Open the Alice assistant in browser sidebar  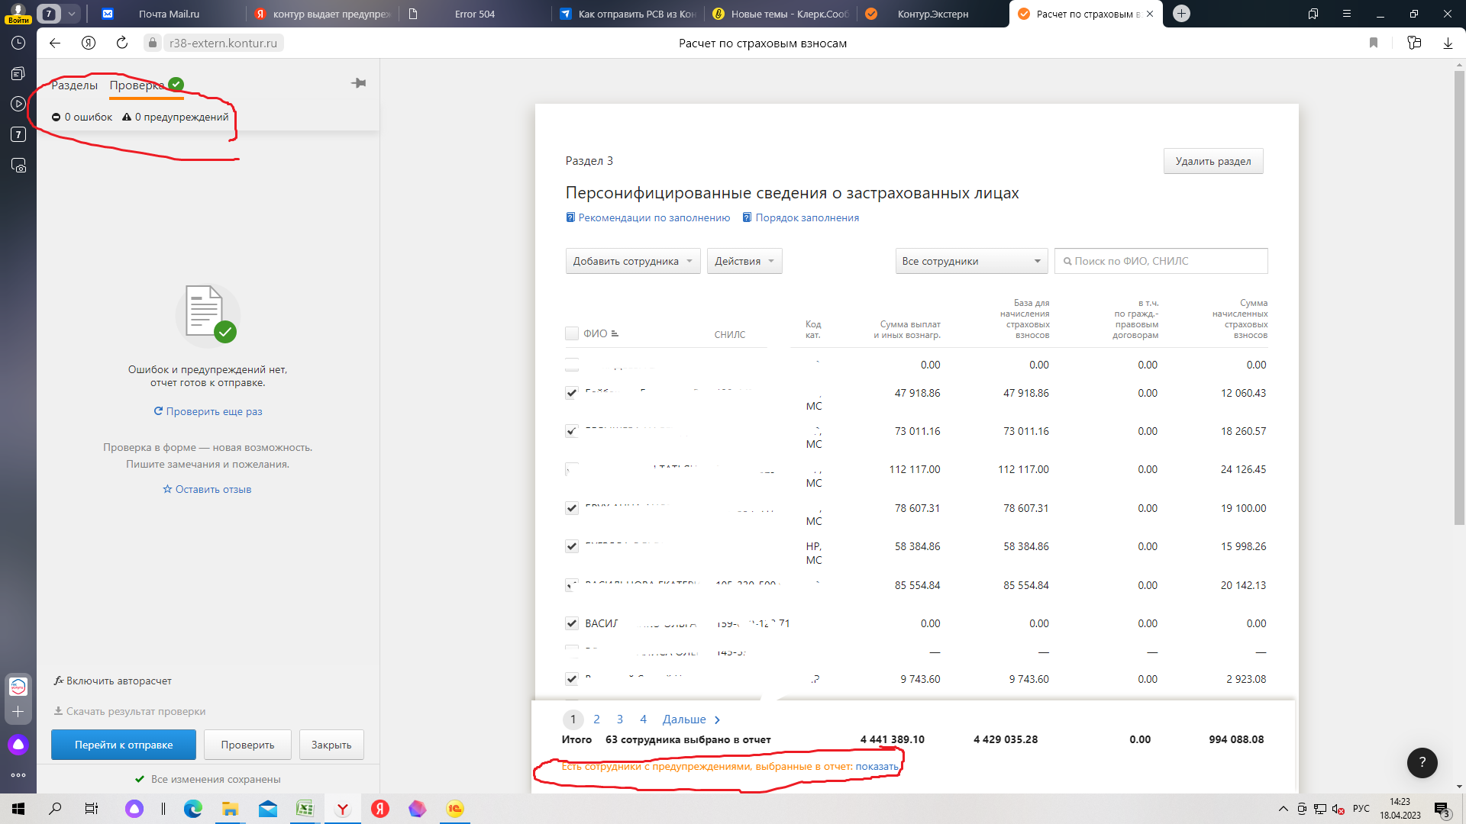pyautogui.click(x=18, y=745)
